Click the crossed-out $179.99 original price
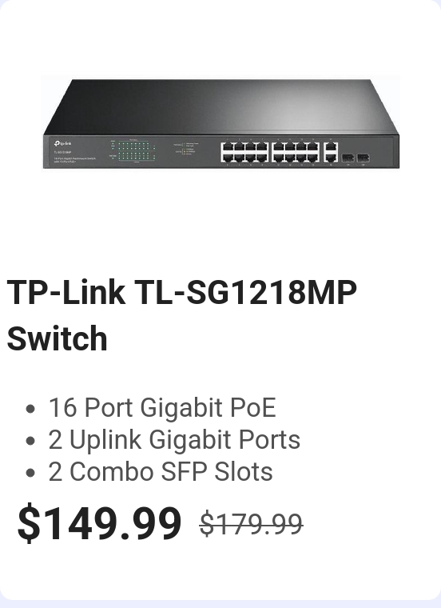Image resolution: width=441 pixels, height=608 pixels. pyautogui.click(x=251, y=524)
